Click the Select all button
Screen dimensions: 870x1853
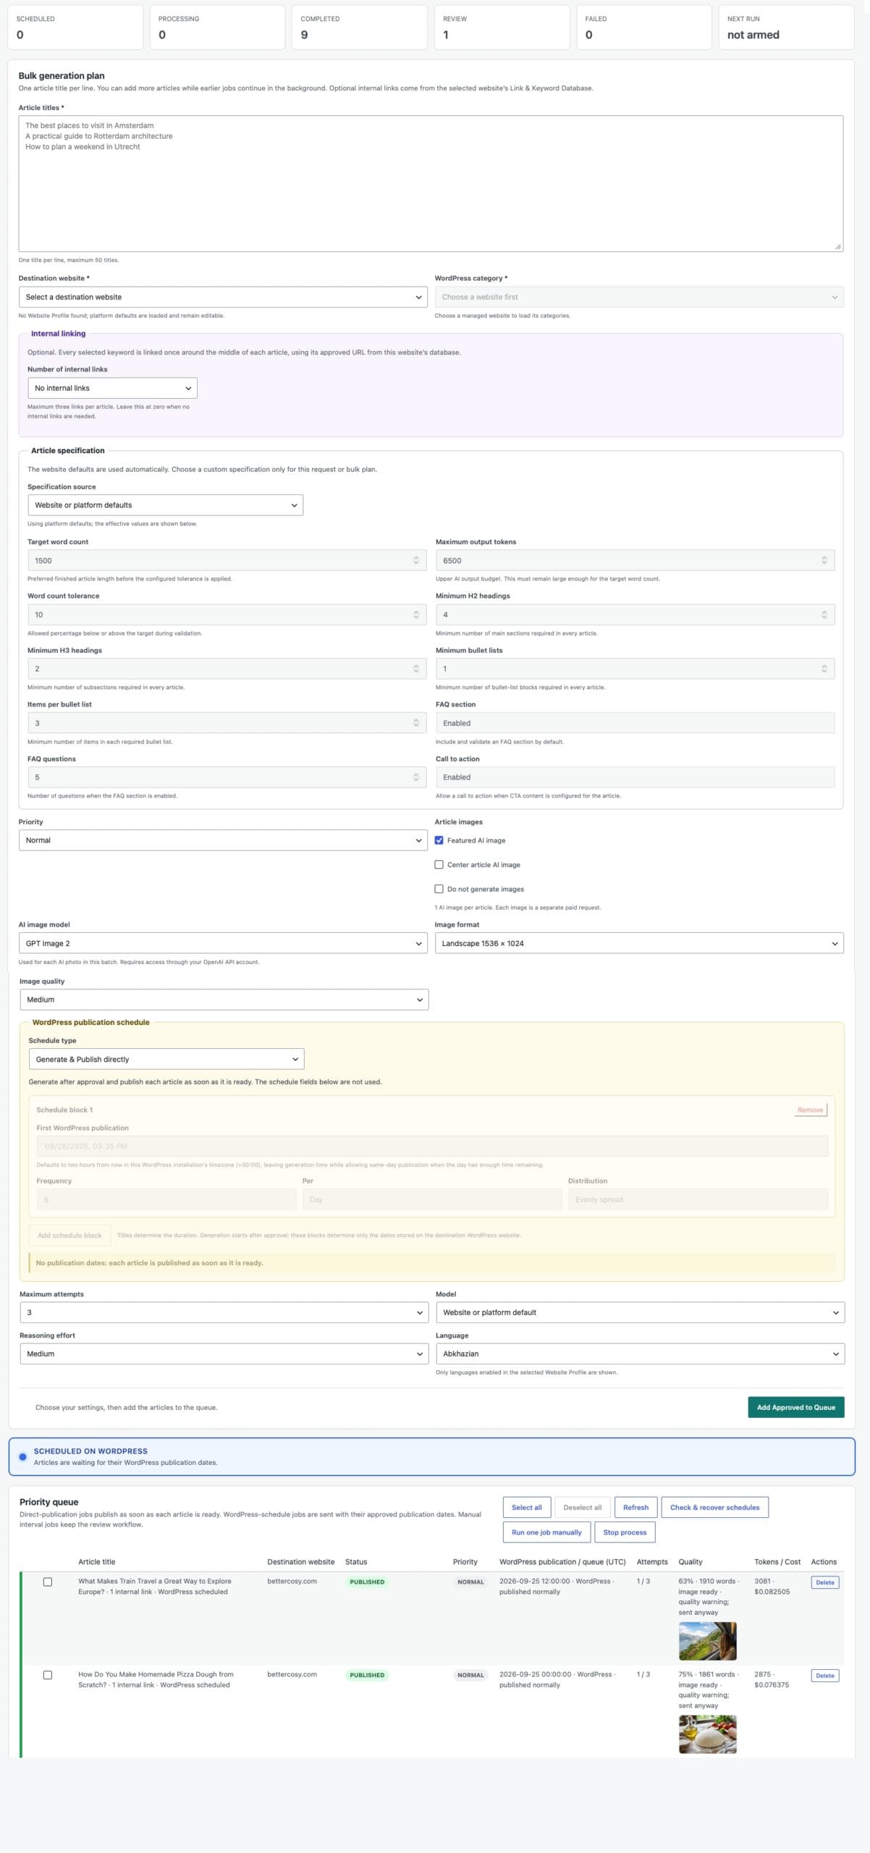526,1508
